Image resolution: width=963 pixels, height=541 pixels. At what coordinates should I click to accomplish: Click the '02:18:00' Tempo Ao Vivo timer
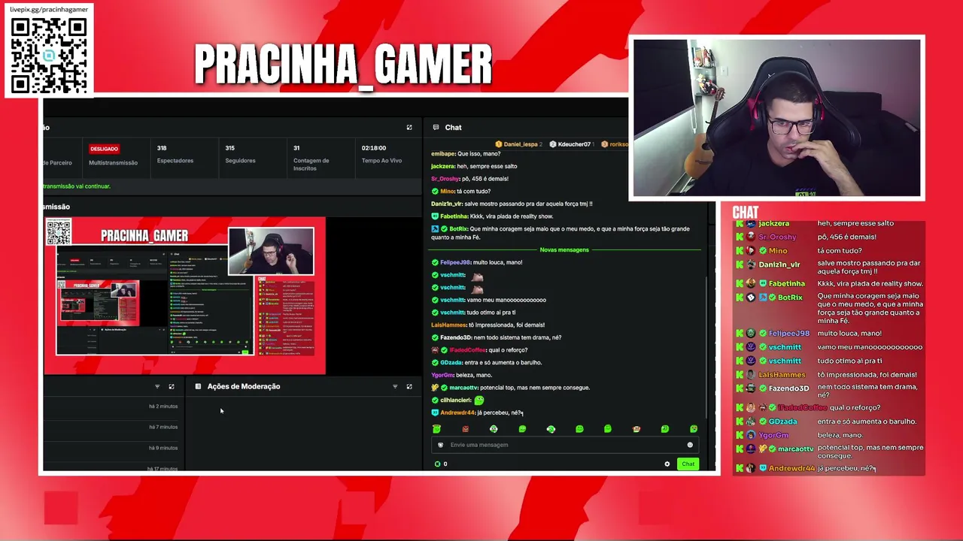(x=374, y=148)
